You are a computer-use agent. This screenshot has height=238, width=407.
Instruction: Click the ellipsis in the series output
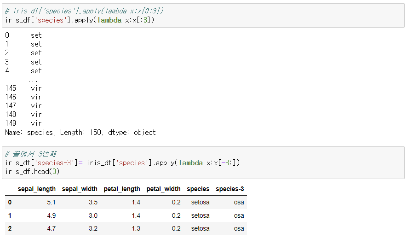(x=33, y=81)
